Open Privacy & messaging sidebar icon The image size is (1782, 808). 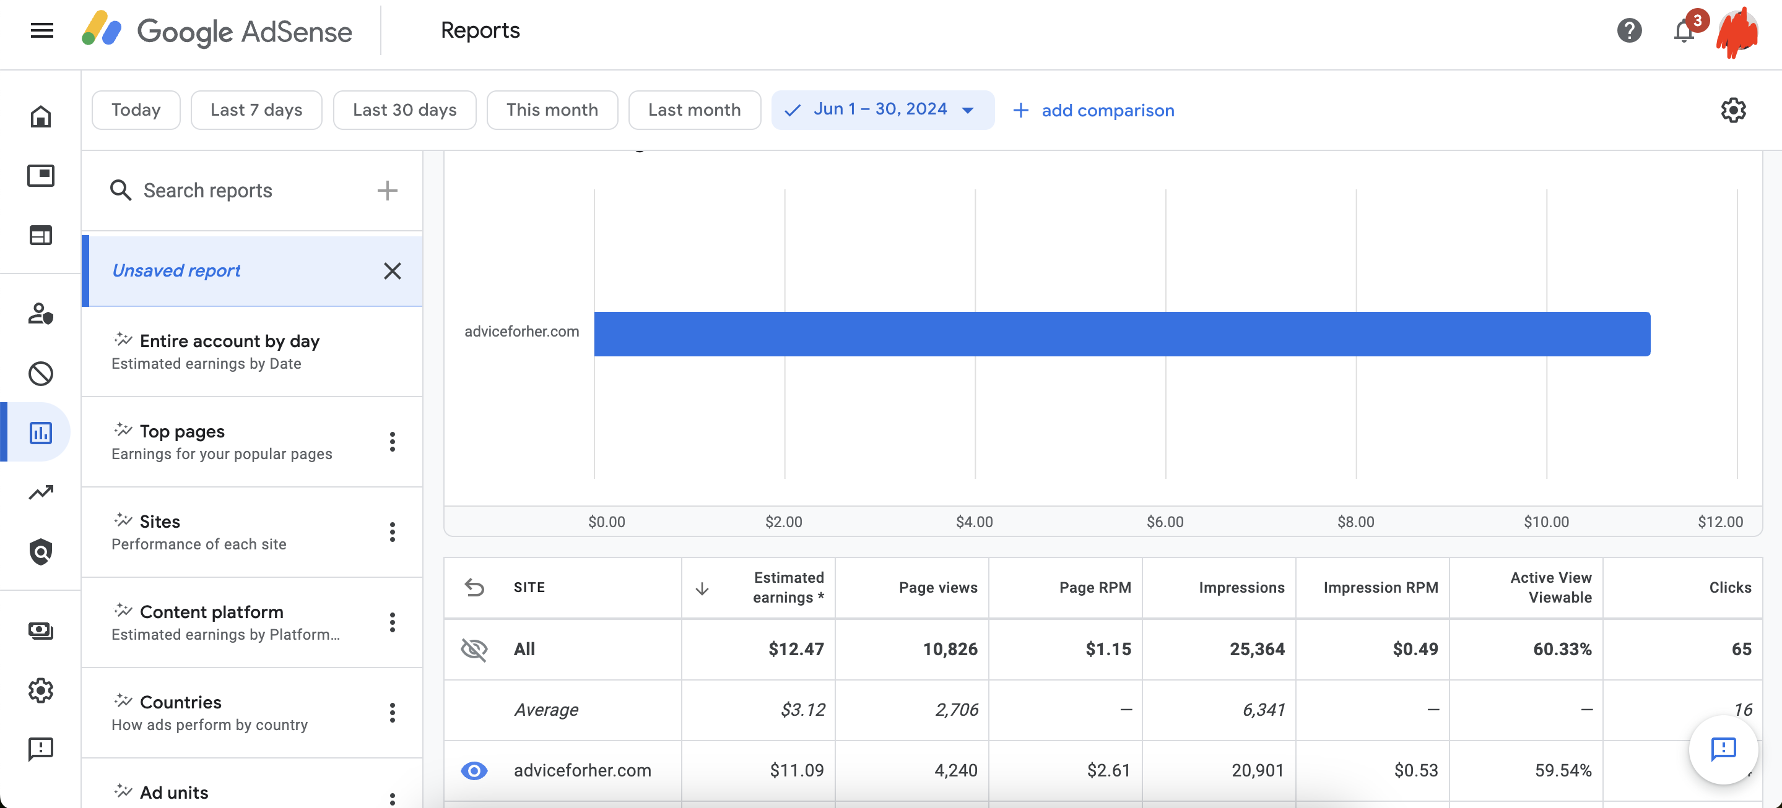41,314
